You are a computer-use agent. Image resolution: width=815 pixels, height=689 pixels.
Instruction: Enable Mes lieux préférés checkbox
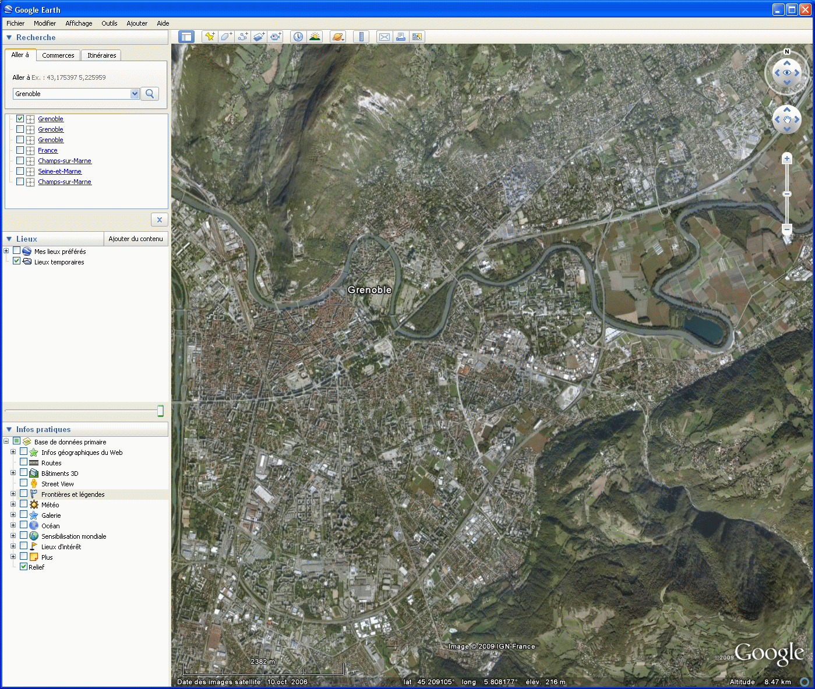coord(16,251)
